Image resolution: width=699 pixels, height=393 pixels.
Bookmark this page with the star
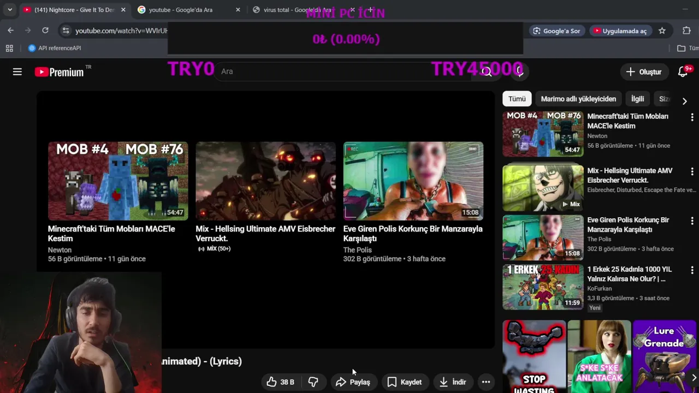662,31
